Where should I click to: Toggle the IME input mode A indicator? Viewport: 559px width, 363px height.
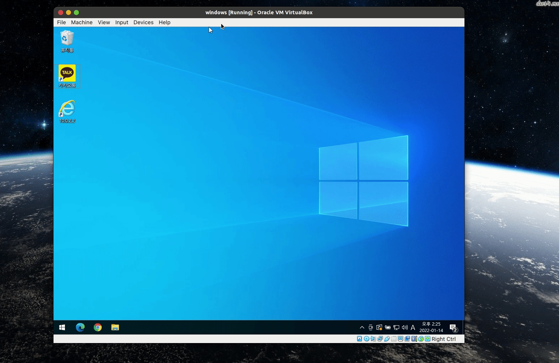pyautogui.click(x=413, y=327)
